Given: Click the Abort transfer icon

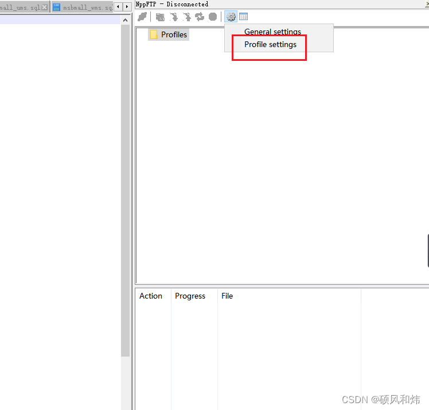Looking at the screenshot, I should click(x=213, y=17).
